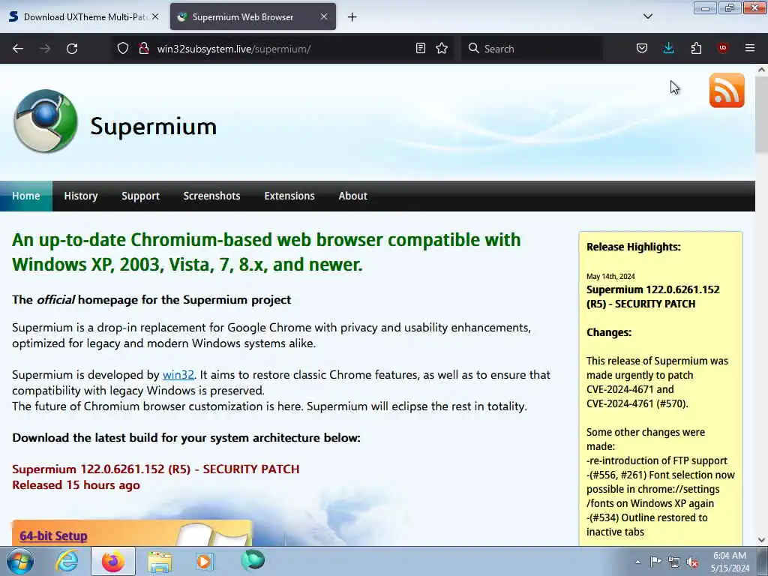Click the red 'Supermium 122.0.6261.152 (R5) - SECURITY PATCH' line
768x576 pixels.
point(156,469)
